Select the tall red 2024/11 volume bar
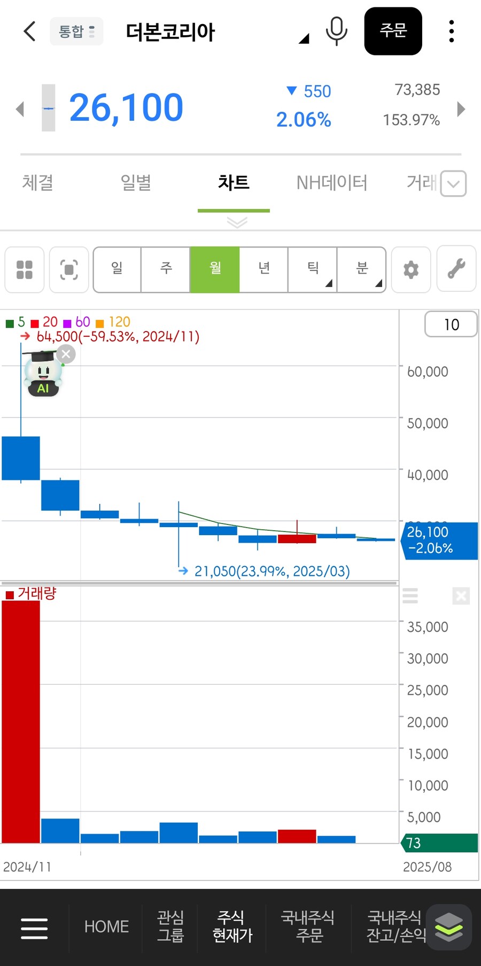The width and height of the screenshot is (481, 966). click(x=21, y=722)
